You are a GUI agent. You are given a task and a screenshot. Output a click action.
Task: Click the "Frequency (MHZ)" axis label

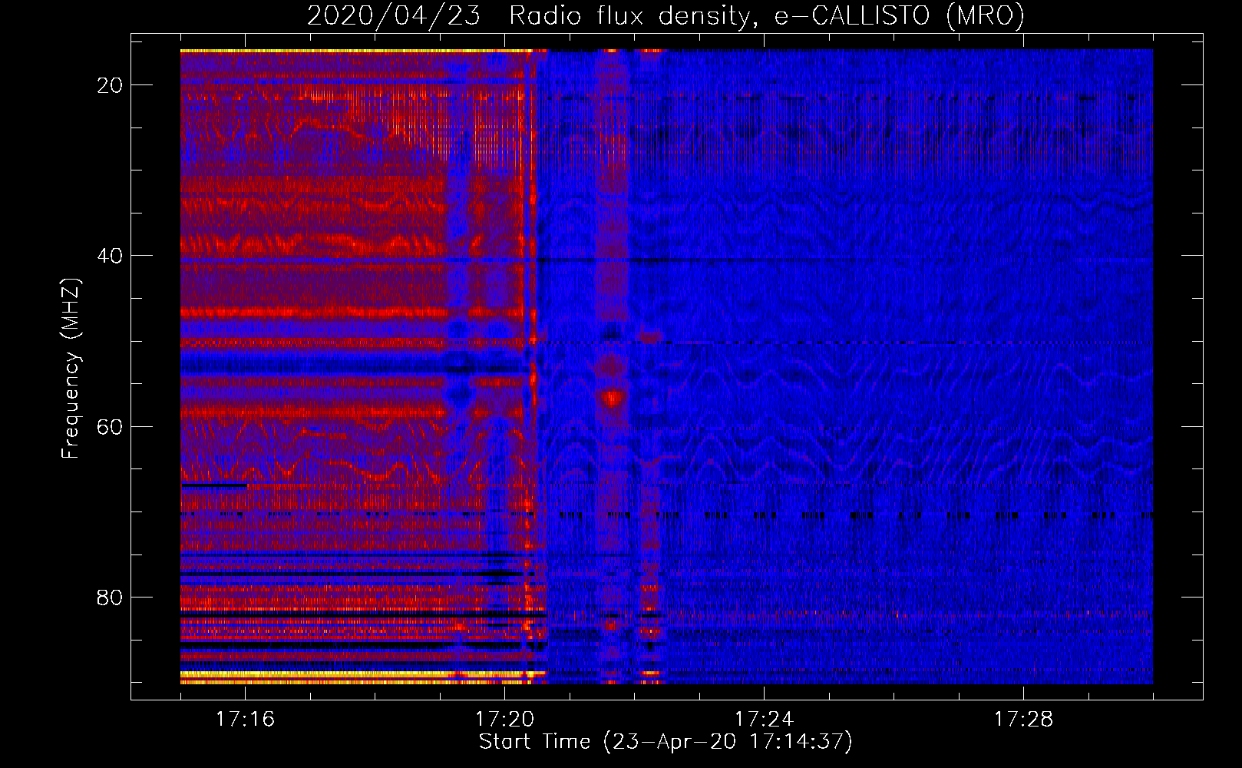tap(71, 369)
